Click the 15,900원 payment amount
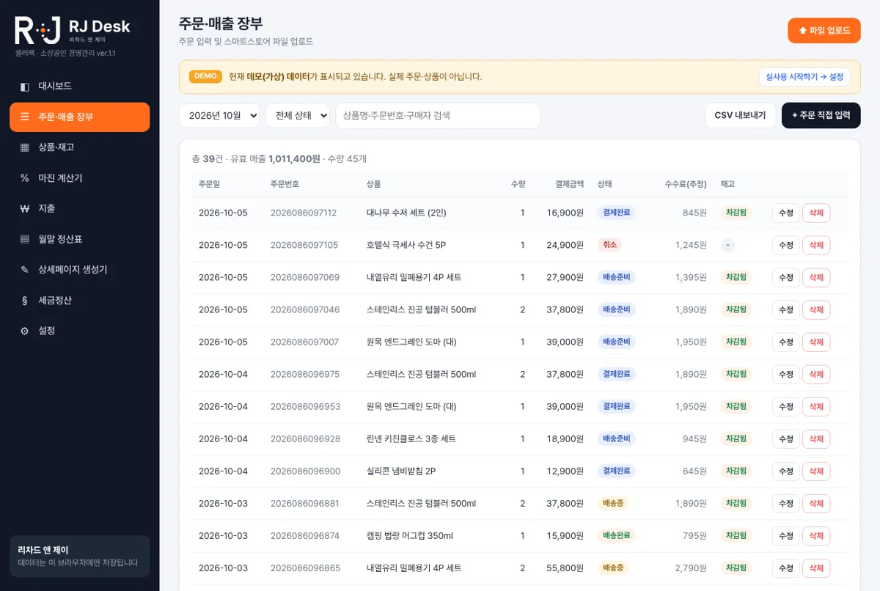Image resolution: width=880 pixels, height=591 pixels. (x=565, y=535)
